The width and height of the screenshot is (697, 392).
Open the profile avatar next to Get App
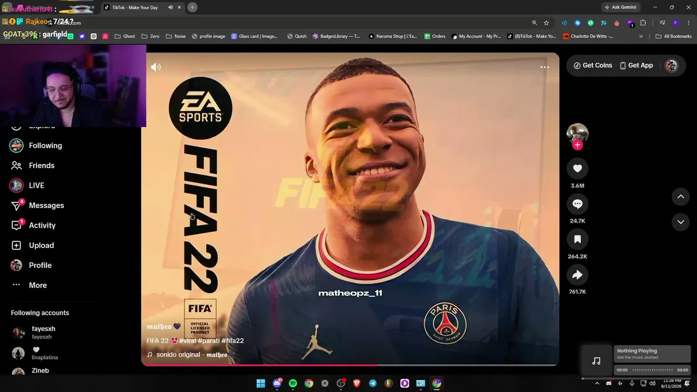(x=671, y=65)
